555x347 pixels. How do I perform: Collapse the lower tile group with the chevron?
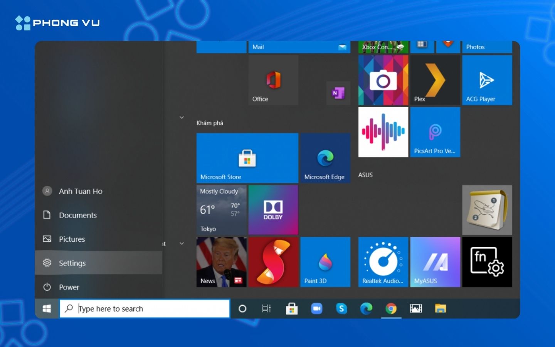click(182, 243)
